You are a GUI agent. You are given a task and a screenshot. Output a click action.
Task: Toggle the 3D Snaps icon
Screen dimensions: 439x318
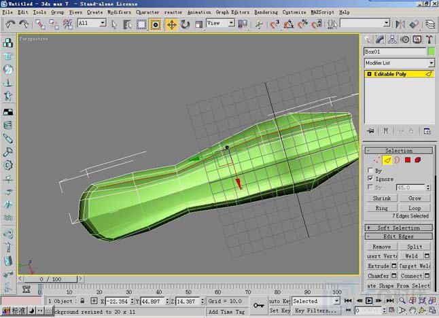click(x=275, y=24)
